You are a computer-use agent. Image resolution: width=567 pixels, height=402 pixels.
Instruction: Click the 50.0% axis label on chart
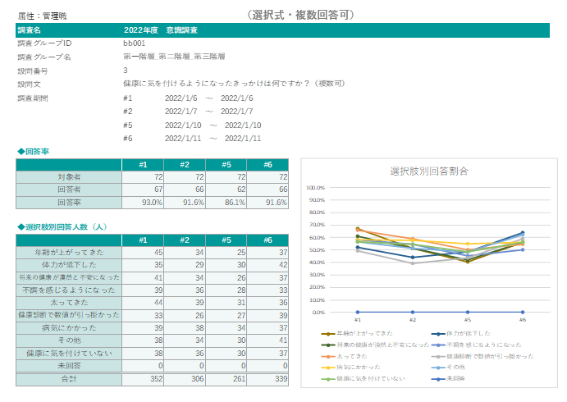tap(317, 249)
